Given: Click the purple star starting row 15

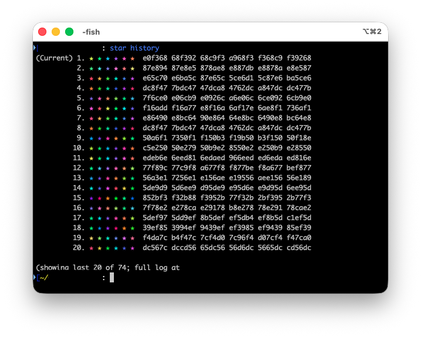Looking at the screenshot, I should pos(91,198).
